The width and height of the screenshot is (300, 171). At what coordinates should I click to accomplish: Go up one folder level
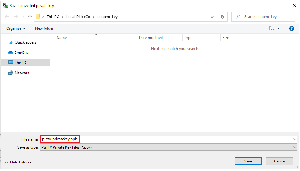pyautogui.click(x=30, y=17)
